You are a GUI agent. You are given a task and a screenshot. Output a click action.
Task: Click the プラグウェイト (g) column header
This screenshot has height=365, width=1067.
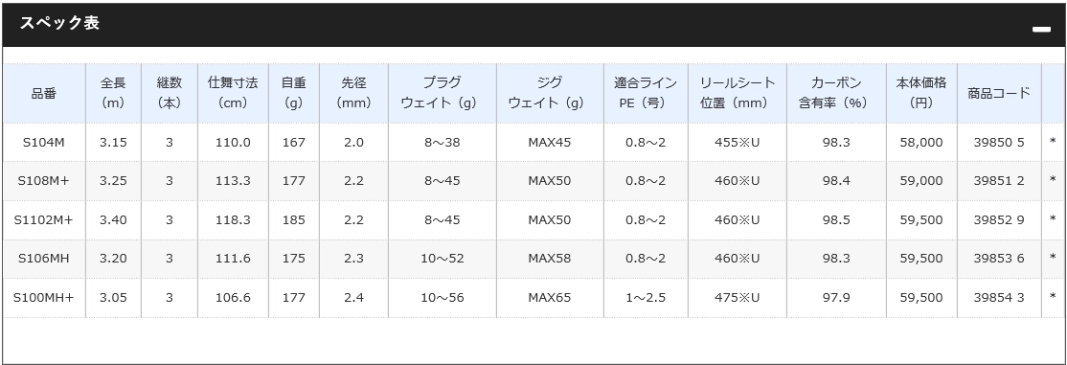443,93
